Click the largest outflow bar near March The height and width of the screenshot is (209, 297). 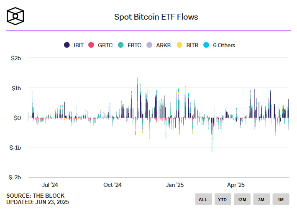coord(212,135)
